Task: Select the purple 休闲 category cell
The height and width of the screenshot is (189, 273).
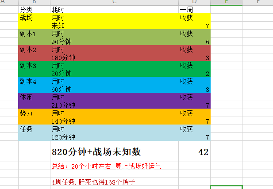Action: tap(34, 97)
